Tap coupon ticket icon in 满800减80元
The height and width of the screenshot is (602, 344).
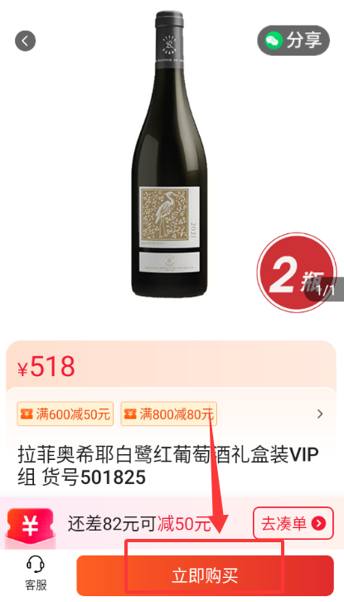pyautogui.click(x=130, y=414)
